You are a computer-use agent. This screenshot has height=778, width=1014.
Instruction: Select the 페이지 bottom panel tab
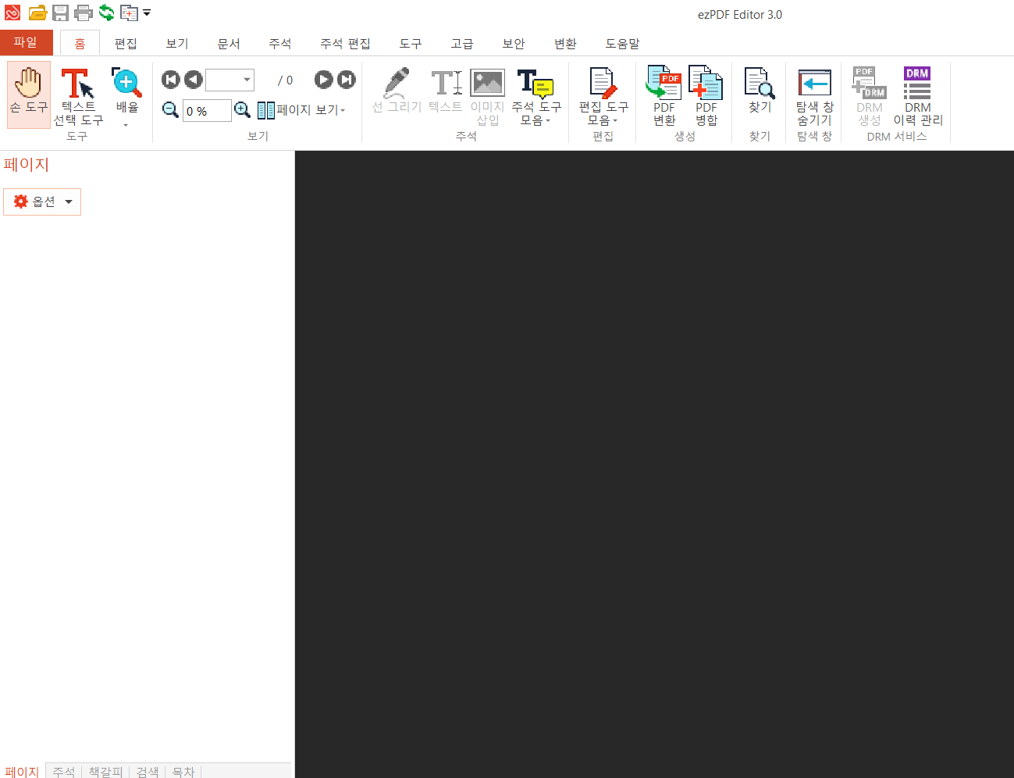coord(22,771)
